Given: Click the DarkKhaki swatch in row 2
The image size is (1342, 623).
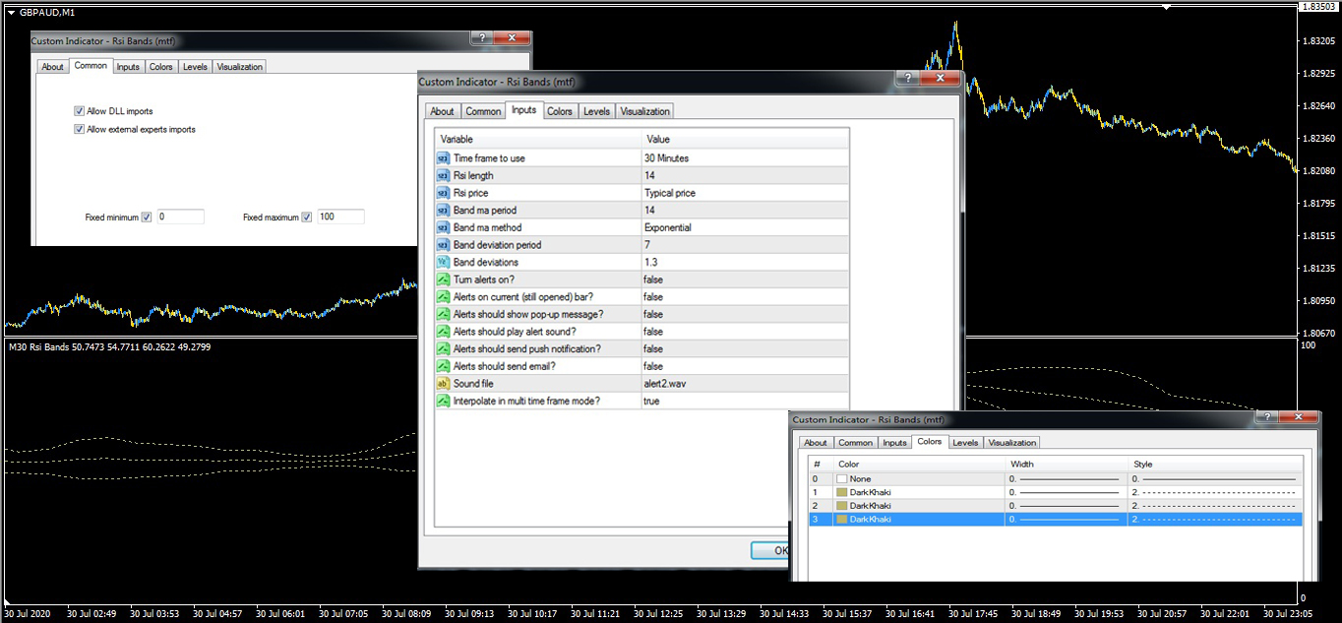Looking at the screenshot, I should (x=841, y=505).
